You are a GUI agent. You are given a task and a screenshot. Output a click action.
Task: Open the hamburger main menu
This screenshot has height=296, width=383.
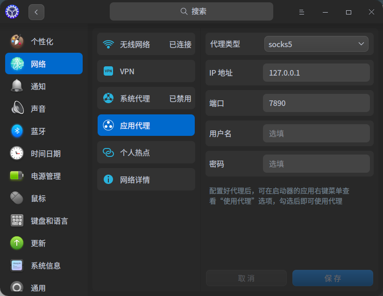tap(302, 12)
